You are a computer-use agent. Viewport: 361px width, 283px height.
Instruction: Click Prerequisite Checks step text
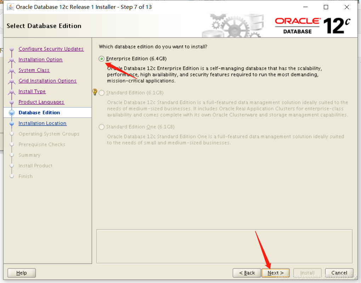[42, 145]
